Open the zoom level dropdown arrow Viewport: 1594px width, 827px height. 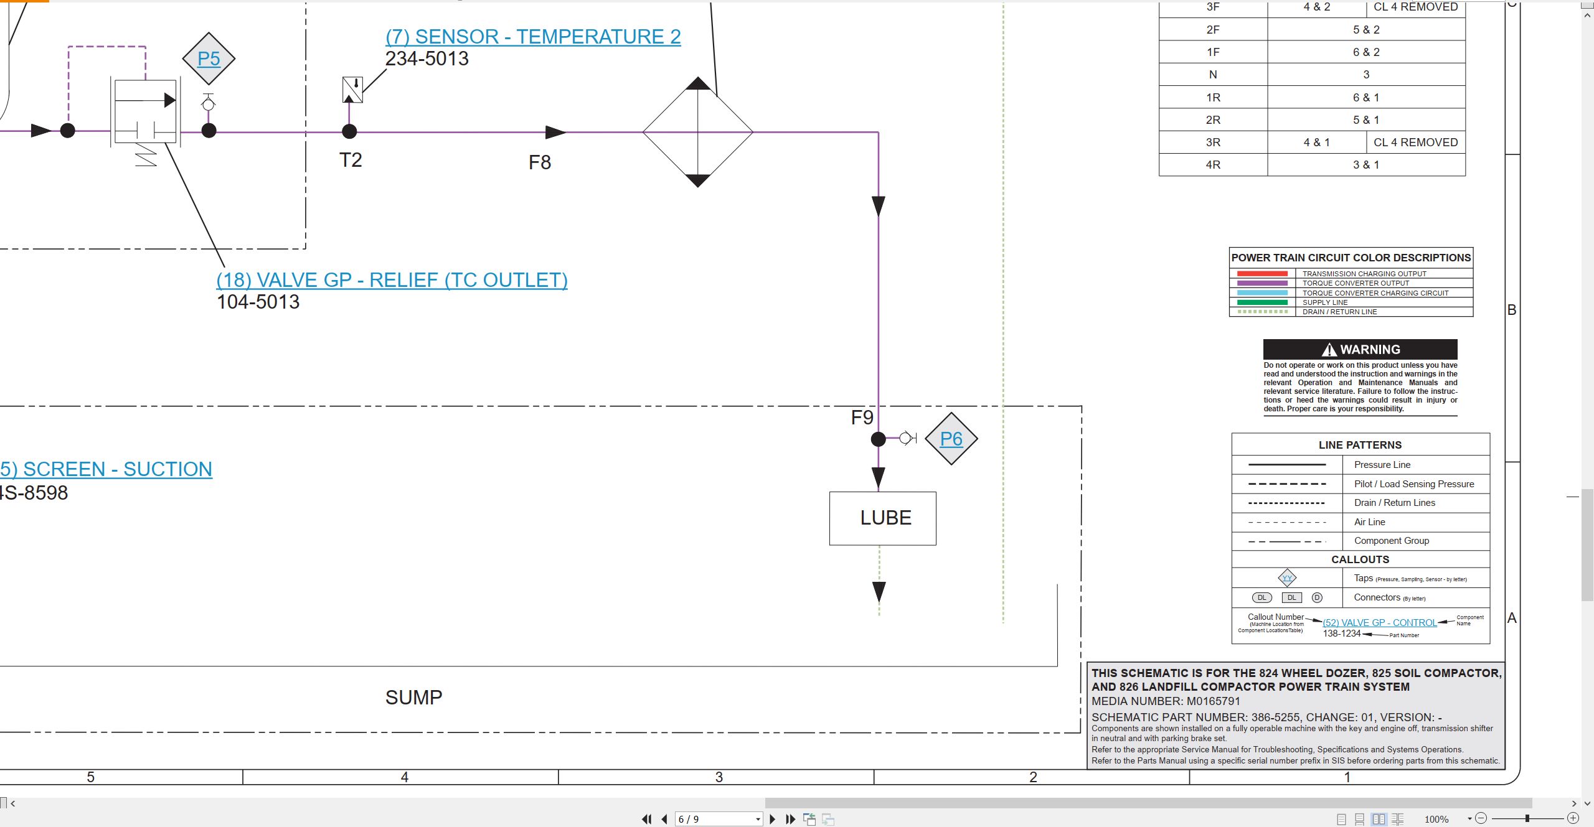pyautogui.click(x=1469, y=819)
